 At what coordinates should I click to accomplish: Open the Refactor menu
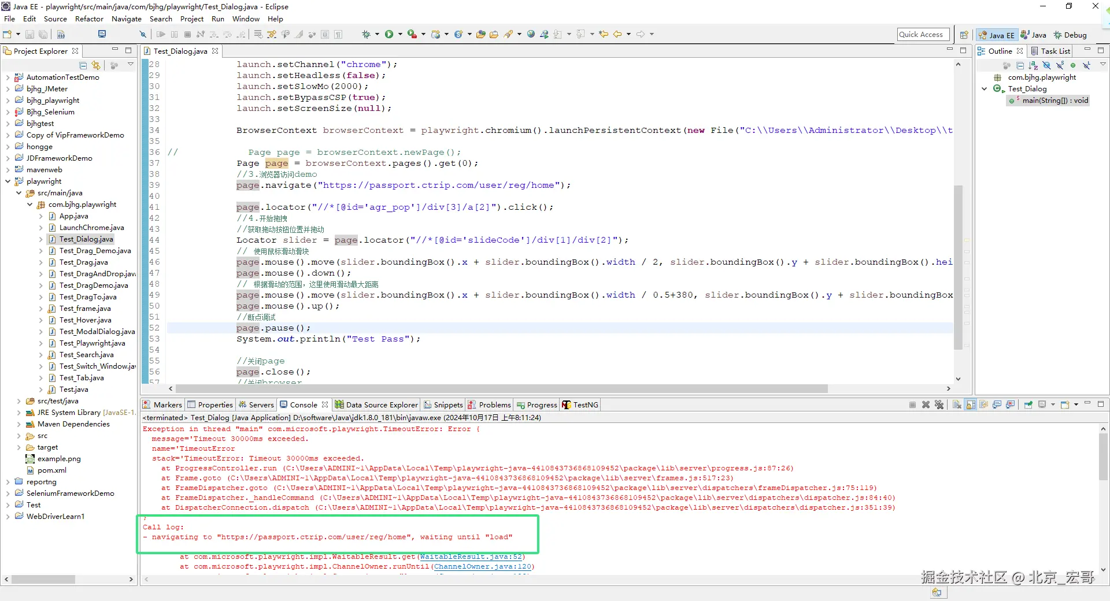[89, 19]
